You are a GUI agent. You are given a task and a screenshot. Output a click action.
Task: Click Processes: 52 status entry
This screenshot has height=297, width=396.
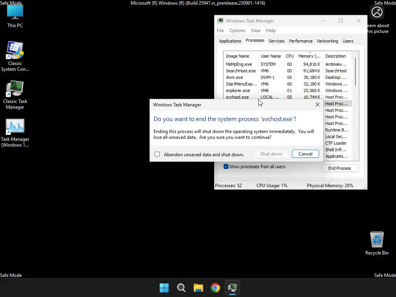tap(228, 186)
